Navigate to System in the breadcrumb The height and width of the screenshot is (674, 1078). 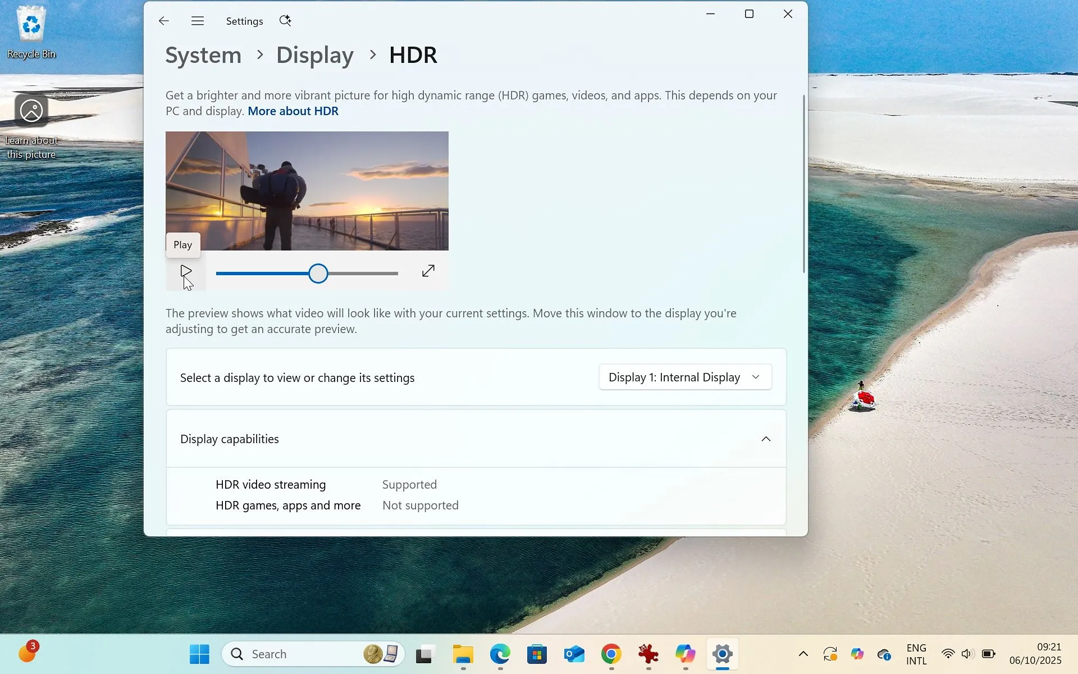coord(203,55)
